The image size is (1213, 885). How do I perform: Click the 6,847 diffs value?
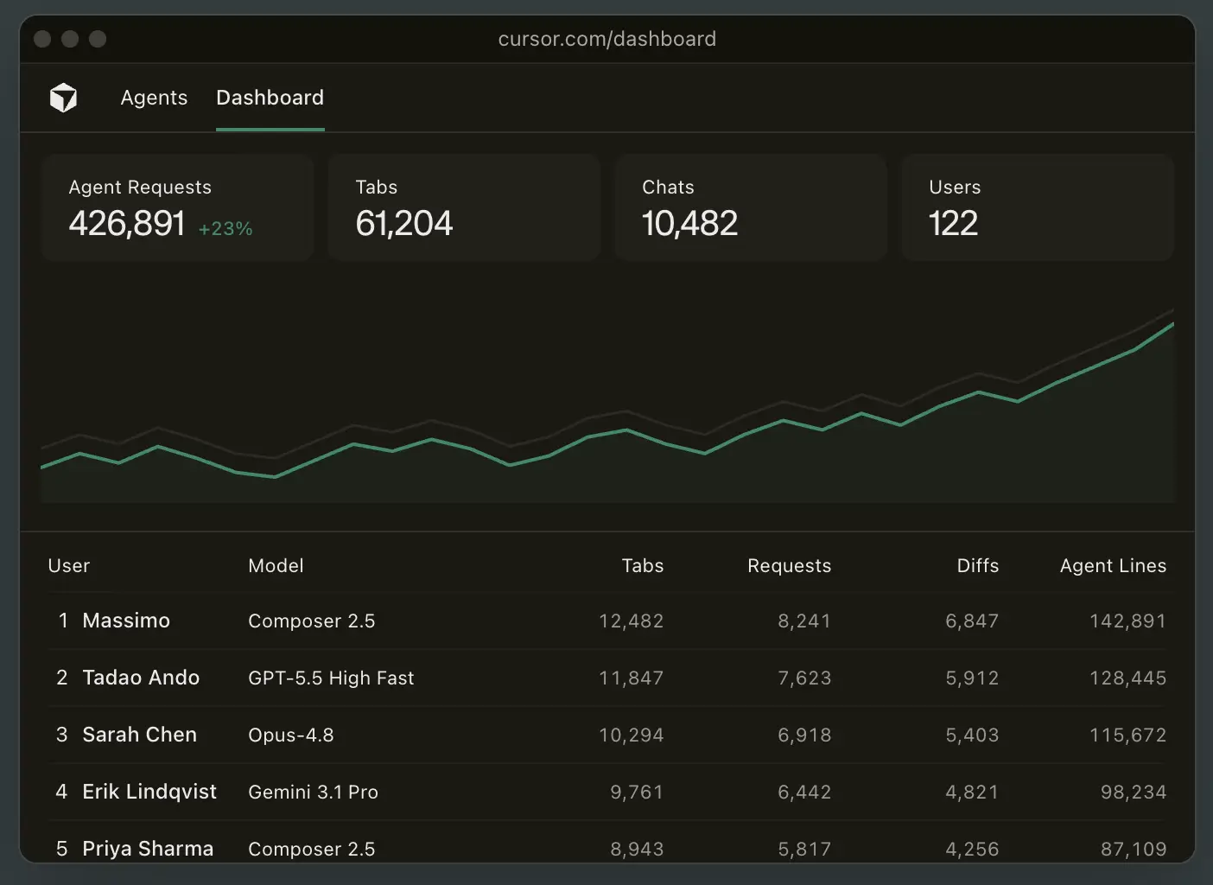pos(972,621)
